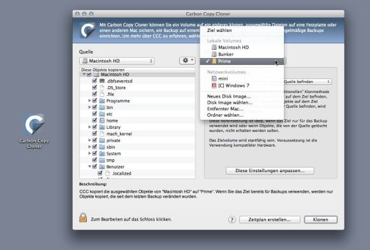Expand the Programme folder
This screenshot has height=250, width=370.
coord(89,101)
